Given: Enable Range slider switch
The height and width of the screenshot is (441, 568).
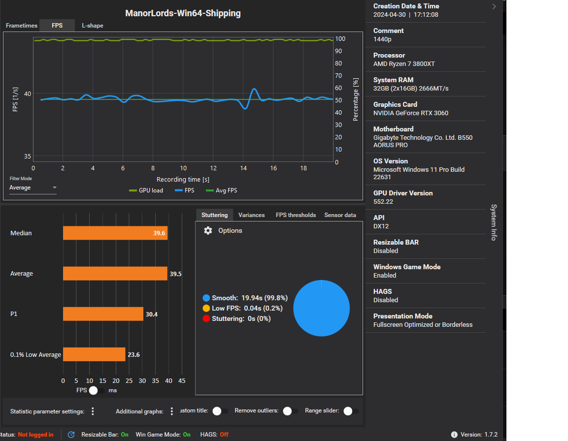Looking at the screenshot, I should click(351, 411).
